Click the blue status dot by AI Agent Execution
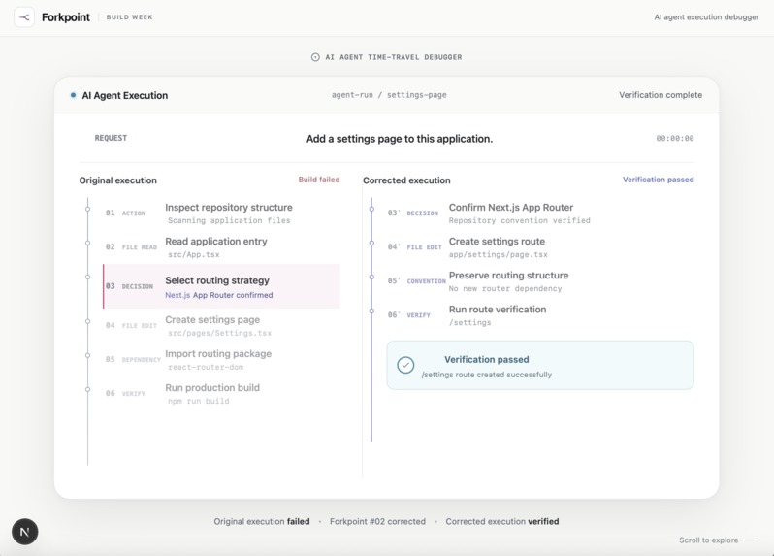The width and height of the screenshot is (774, 556). point(73,95)
